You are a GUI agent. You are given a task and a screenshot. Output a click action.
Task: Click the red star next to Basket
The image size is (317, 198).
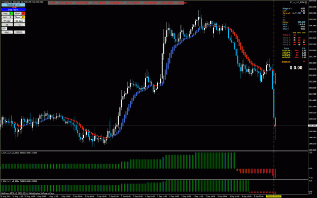point(304,61)
